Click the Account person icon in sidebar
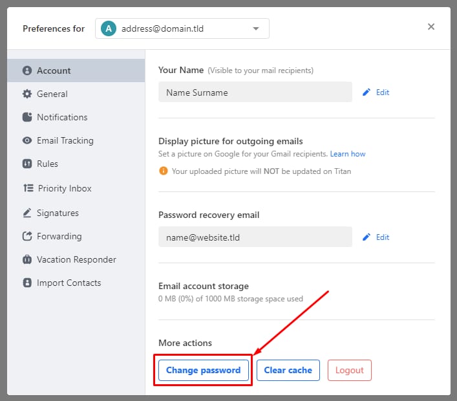Screen dimensions: 457x401 click(27, 70)
